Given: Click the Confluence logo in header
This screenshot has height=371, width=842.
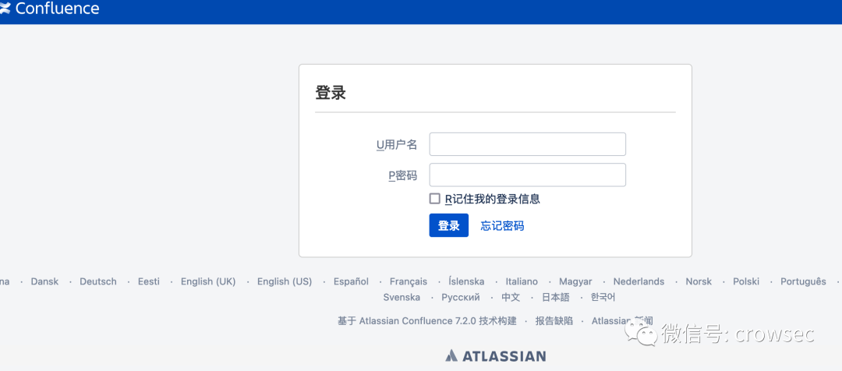Looking at the screenshot, I should [x=49, y=9].
